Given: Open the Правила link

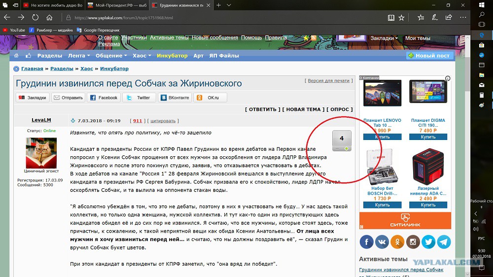Looking at the screenshot, I should coord(276,37).
